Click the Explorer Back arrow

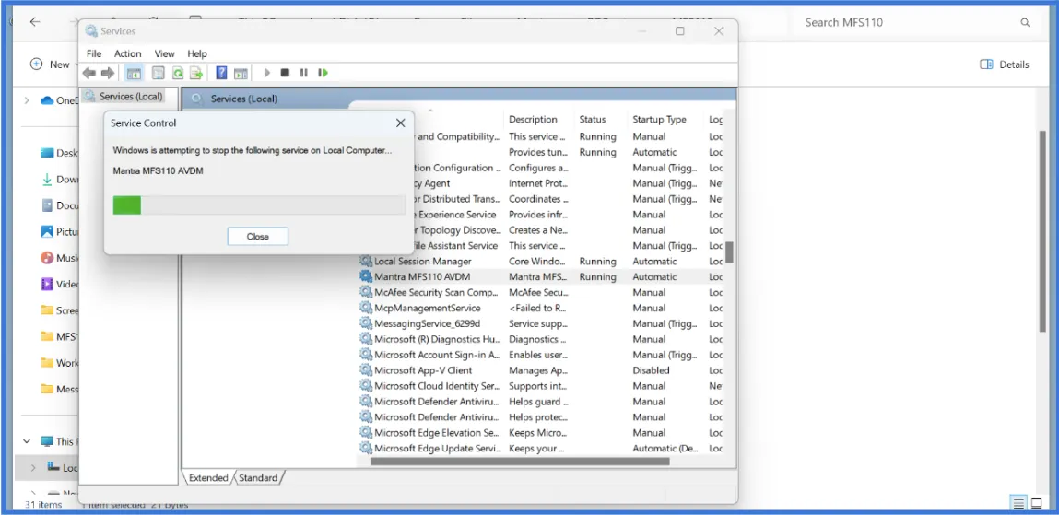pos(35,21)
